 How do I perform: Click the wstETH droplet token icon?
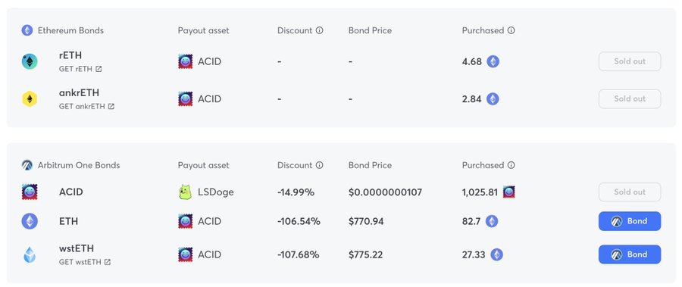pos(30,254)
